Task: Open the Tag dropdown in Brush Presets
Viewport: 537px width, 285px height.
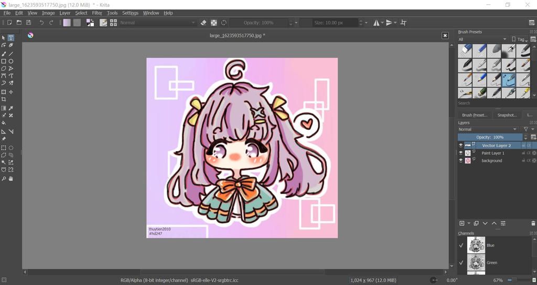Action: pyautogui.click(x=520, y=39)
